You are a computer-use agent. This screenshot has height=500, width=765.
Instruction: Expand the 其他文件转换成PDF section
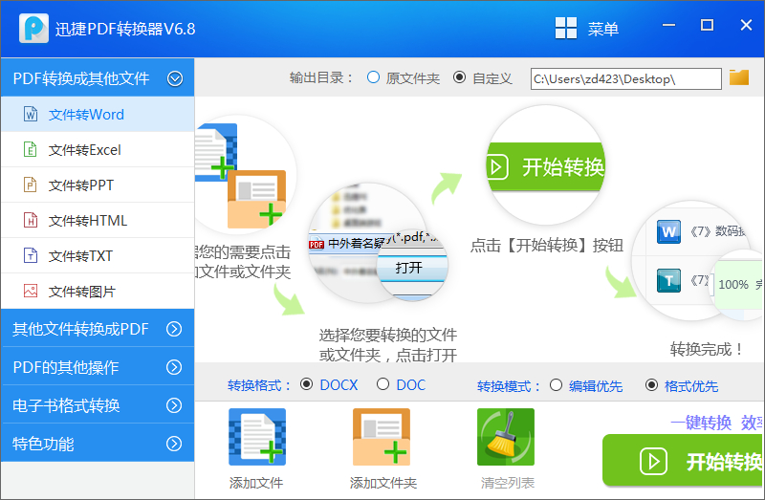(x=174, y=330)
